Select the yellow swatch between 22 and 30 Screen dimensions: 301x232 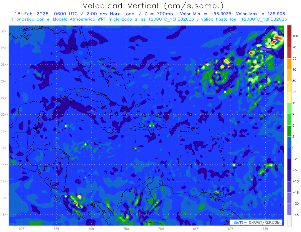tap(289, 86)
